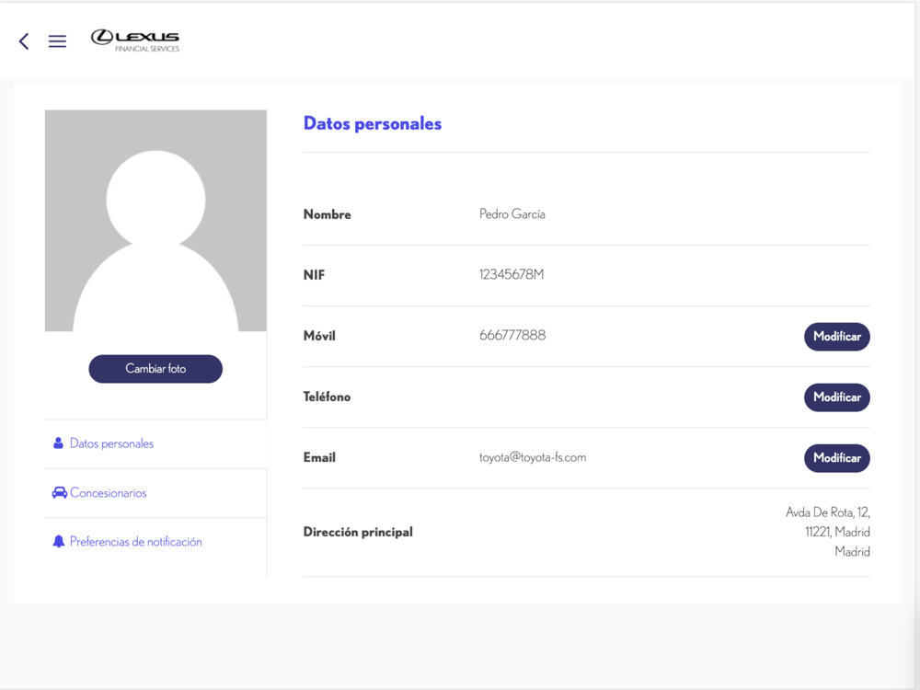The image size is (920, 690).
Task: Click the NIF field label
Action: click(314, 275)
